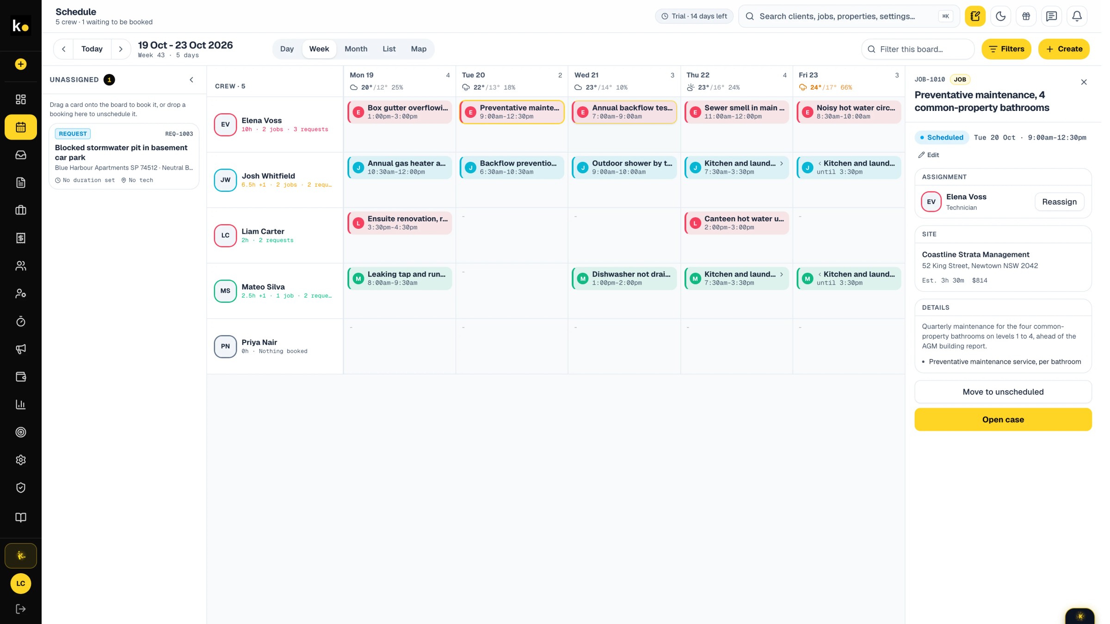
Task: Click the logout icon at sidebar bottom
Action: click(21, 609)
